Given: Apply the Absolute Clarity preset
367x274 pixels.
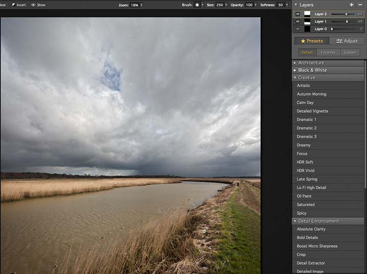Looking at the screenshot, I should 328,229.
